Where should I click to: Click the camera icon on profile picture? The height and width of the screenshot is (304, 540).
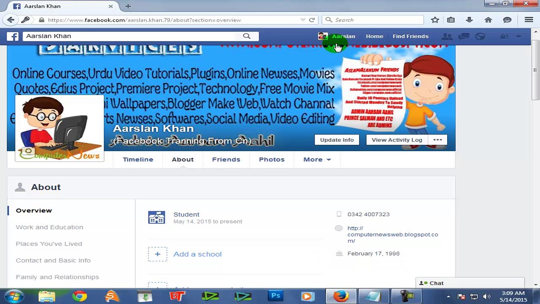(28, 151)
